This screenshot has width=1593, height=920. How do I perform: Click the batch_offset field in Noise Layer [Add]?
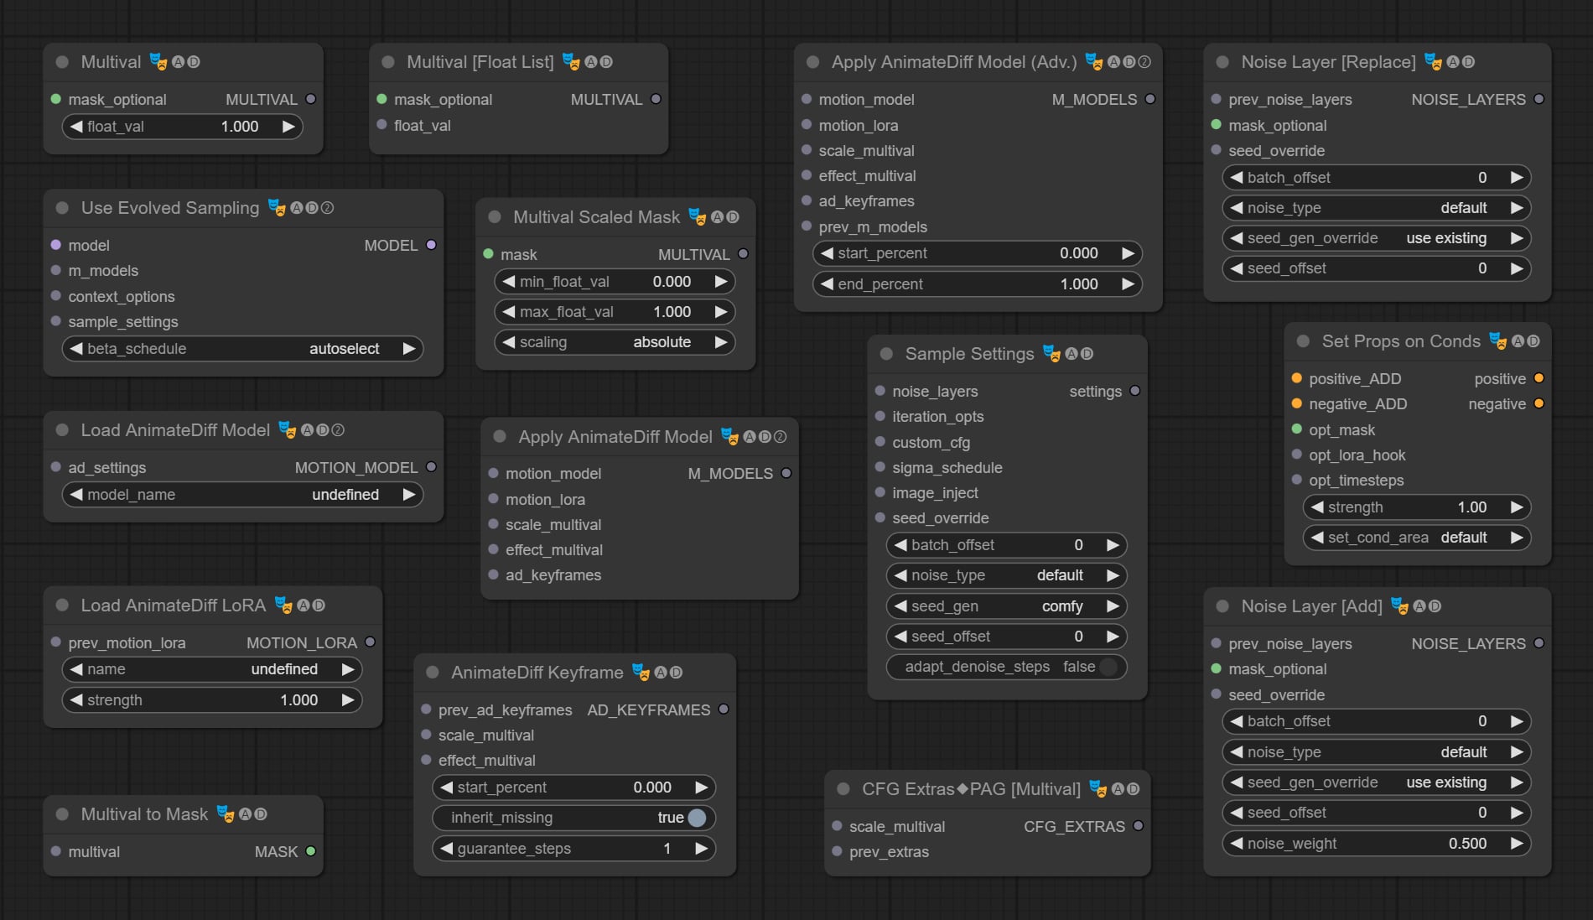tap(1376, 721)
